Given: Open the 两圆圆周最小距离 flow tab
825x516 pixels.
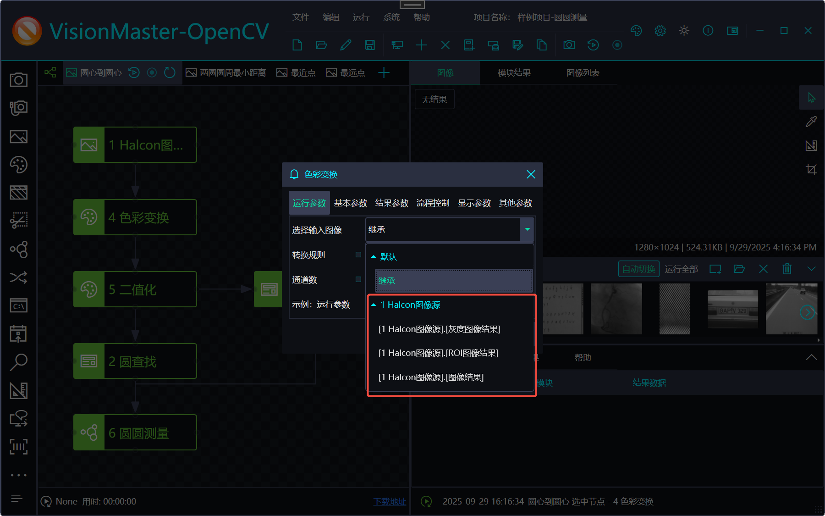Looking at the screenshot, I should coord(226,73).
